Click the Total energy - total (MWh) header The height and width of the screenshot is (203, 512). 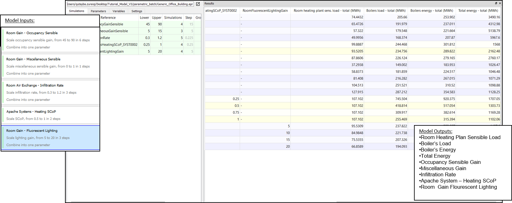pos(478,11)
